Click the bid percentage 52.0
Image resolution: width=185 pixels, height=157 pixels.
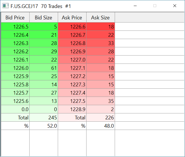point(44,126)
